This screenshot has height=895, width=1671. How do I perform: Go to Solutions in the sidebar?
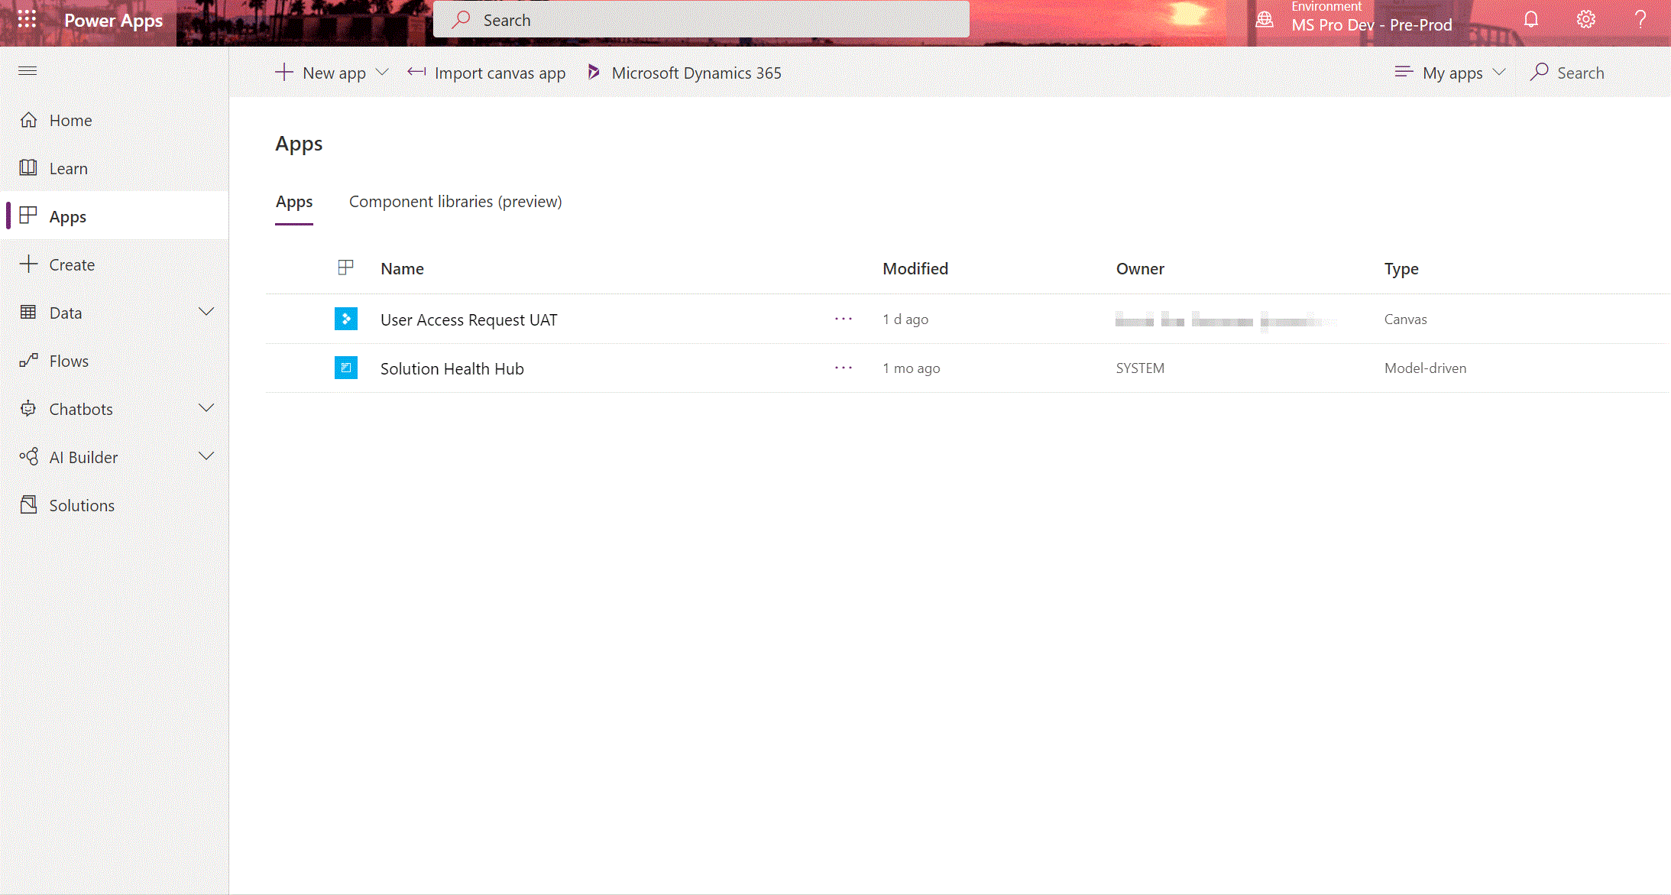point(82,505)
